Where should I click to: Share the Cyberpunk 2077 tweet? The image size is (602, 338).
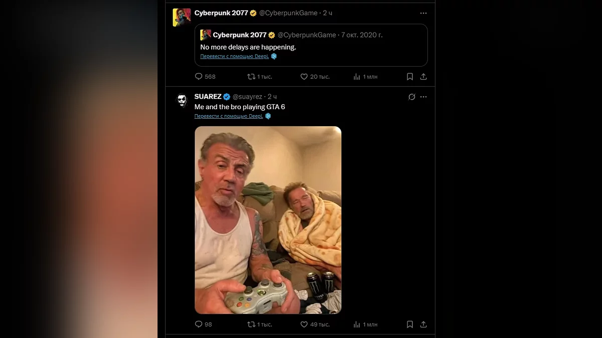[x=423, y=77]
